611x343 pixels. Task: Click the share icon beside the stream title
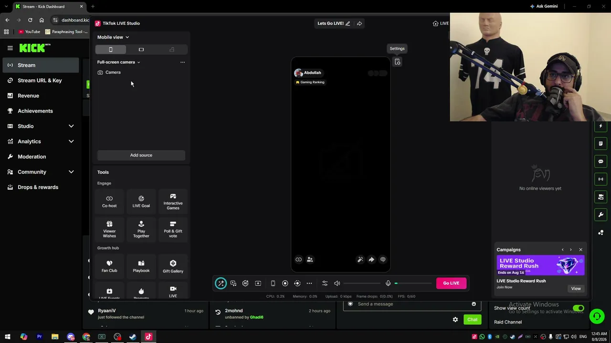coord(359,23)
